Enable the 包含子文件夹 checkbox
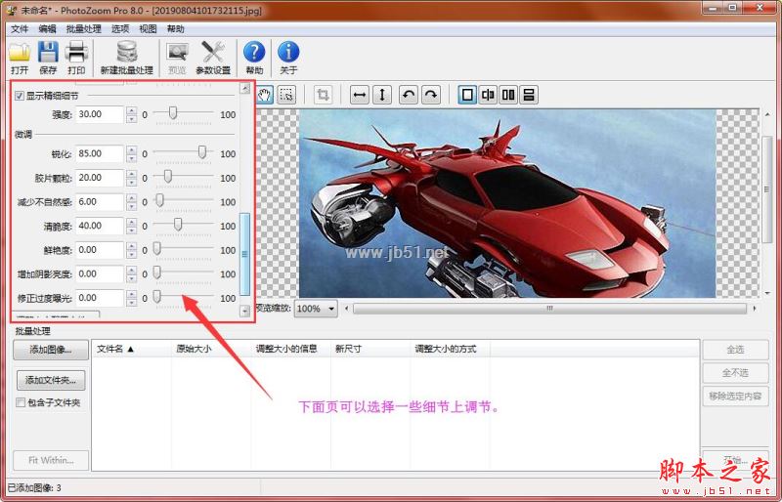 click(21, 402)
